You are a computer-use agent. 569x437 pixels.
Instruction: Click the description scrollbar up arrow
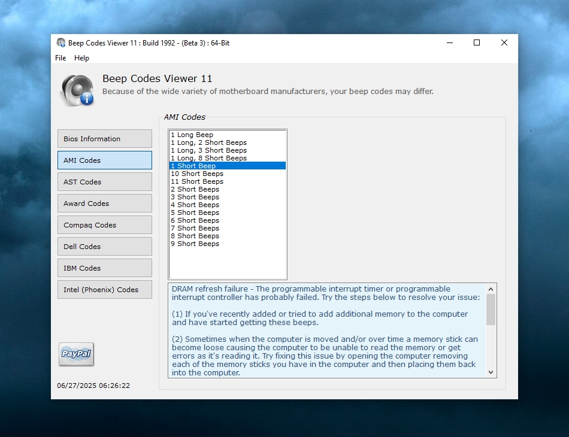pyautogui.click(x=491, y=289)
